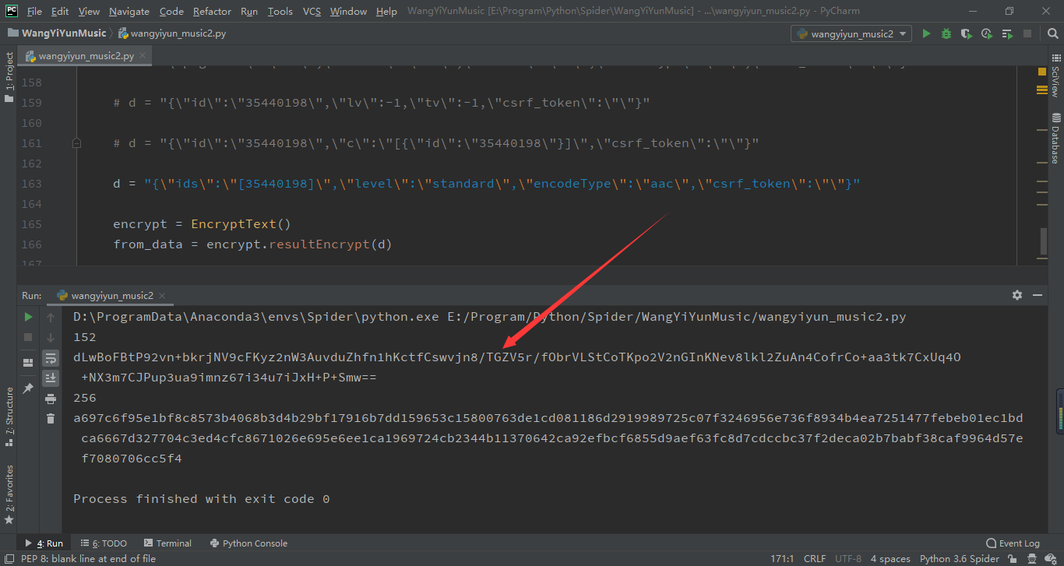Change CRLF line separator in status bar
The width and height of the screenshot is (1064, 566).
[x=815, y=558]
